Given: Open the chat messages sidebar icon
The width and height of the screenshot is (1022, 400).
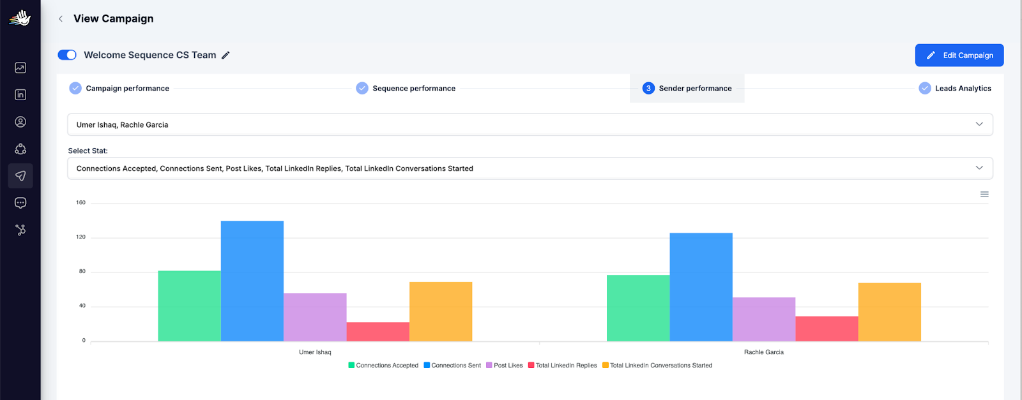Looking at the screenshot, I should [20, 203].
